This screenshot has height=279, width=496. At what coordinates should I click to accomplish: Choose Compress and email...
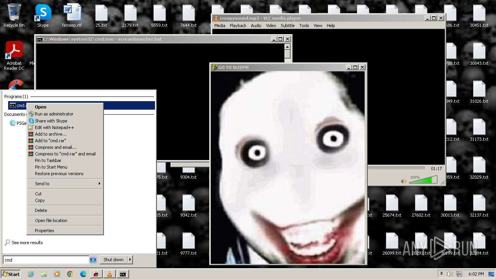65,147
